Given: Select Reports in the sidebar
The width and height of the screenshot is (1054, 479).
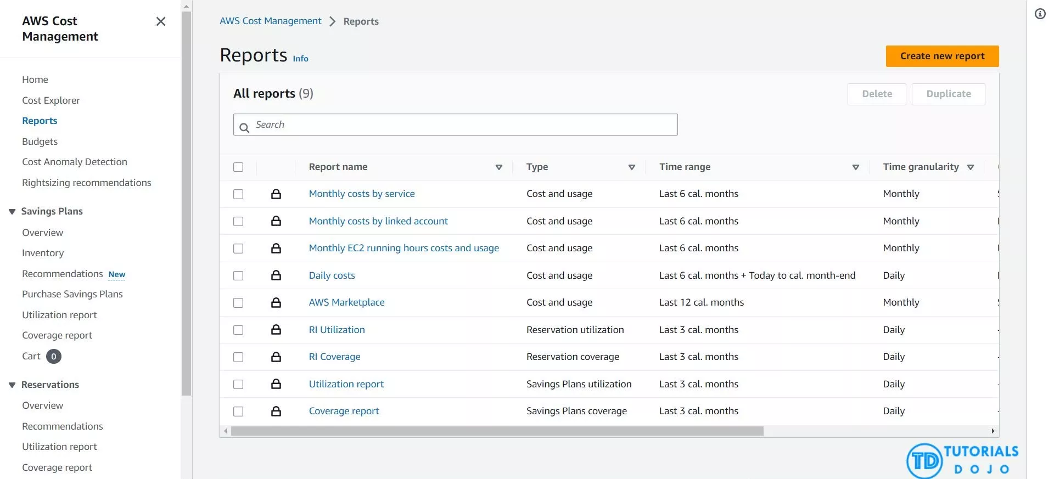Looking at the screenshot, I should (x=40, y=121).
